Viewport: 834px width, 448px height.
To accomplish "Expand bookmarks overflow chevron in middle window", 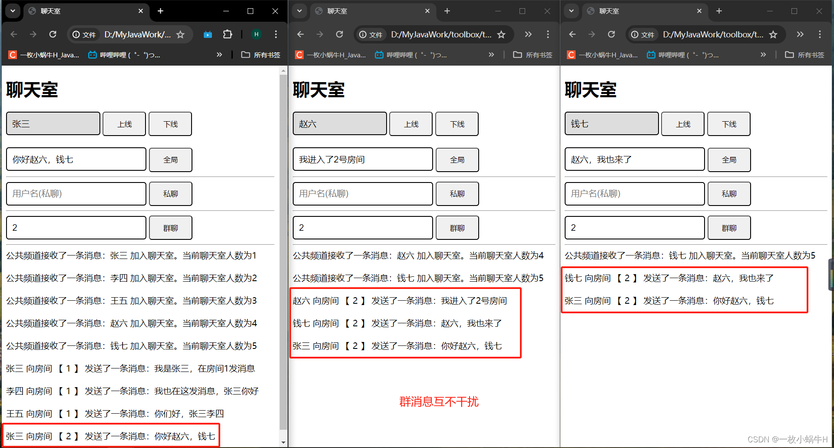I will 491,55.
